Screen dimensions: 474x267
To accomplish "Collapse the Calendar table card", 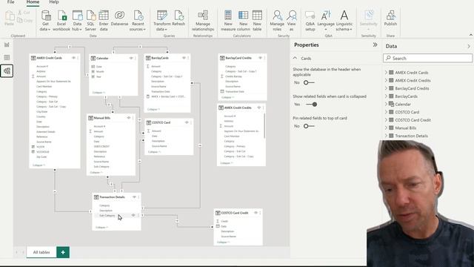I will [99, 93].
